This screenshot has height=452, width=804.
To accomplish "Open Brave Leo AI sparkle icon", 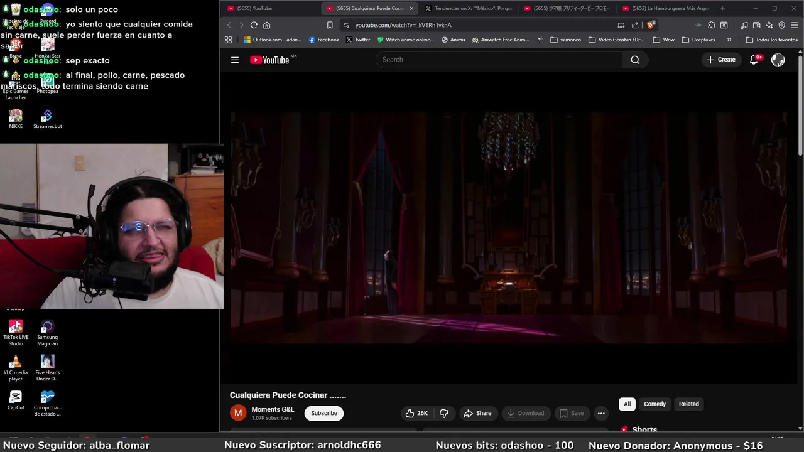I will 769,25.
